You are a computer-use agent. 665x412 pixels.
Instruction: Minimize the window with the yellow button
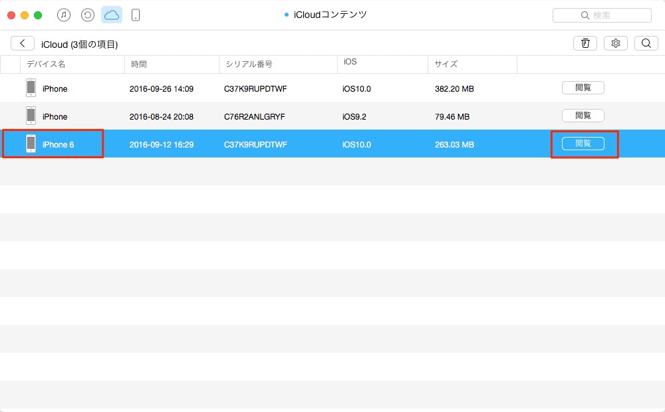coord(25,15)
